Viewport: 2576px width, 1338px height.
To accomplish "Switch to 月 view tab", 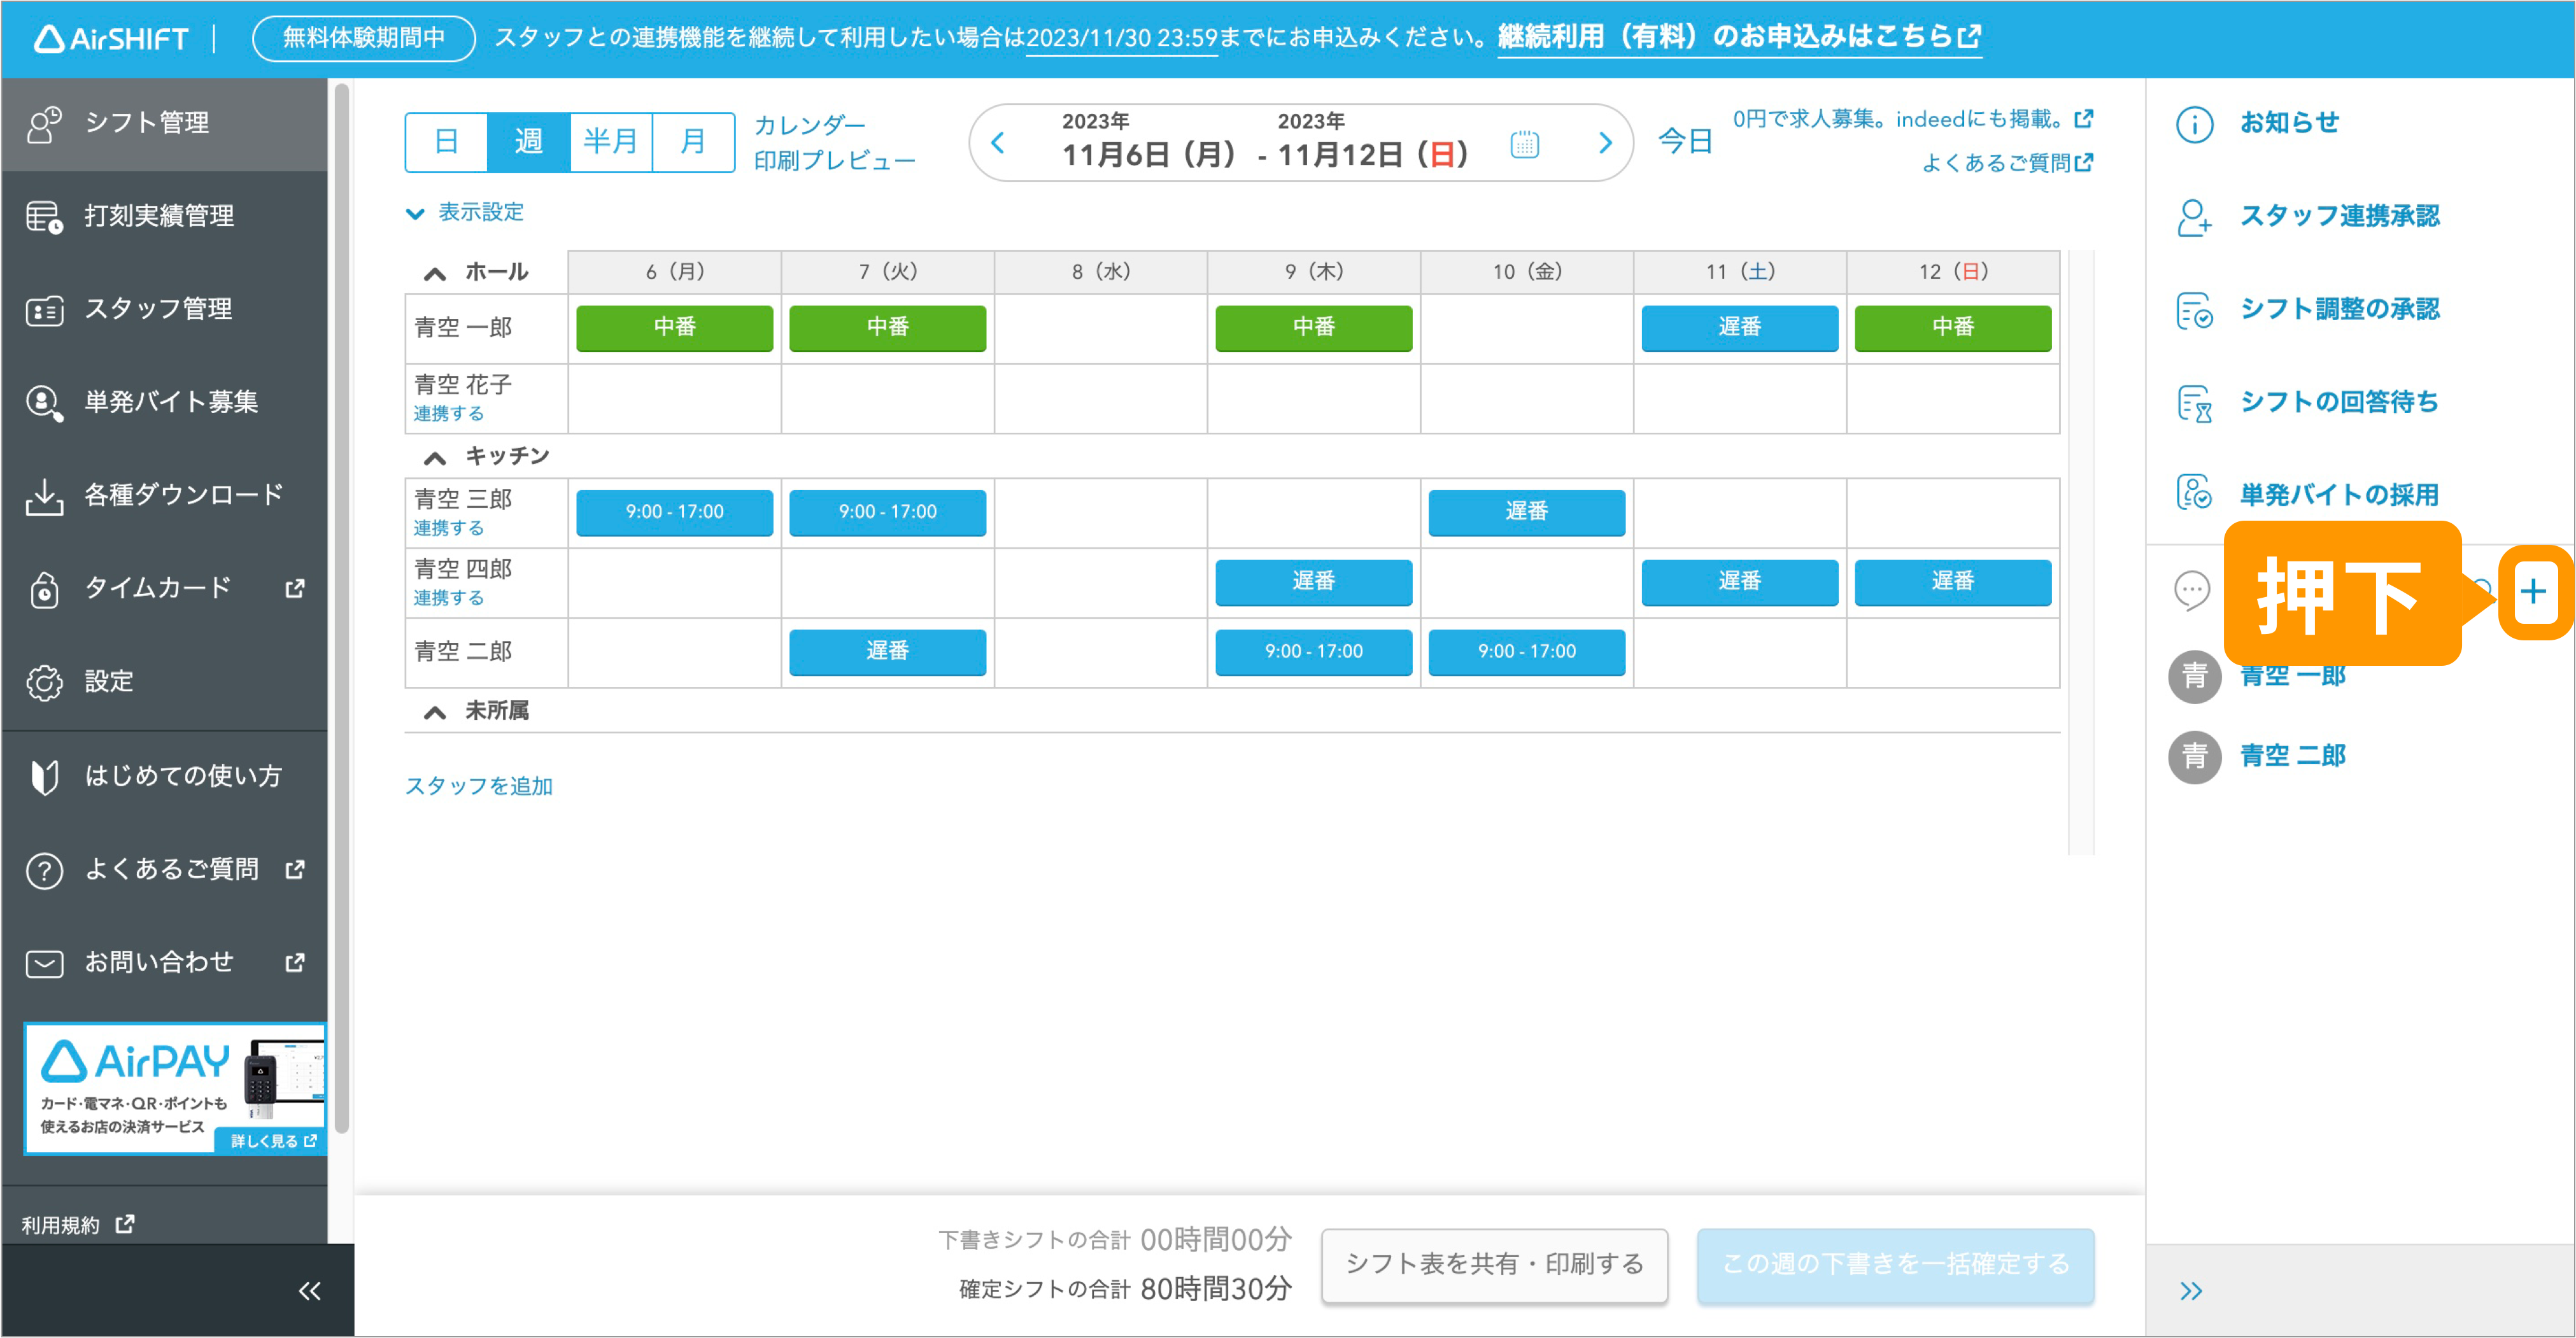I will coord(693,142).
